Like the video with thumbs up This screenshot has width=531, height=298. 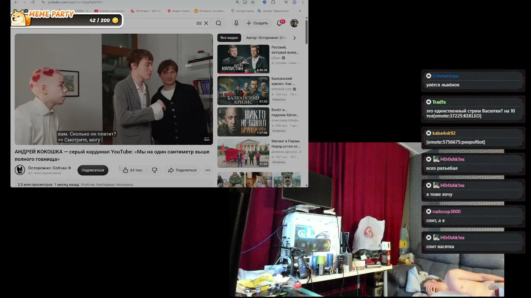click(125, 170)
